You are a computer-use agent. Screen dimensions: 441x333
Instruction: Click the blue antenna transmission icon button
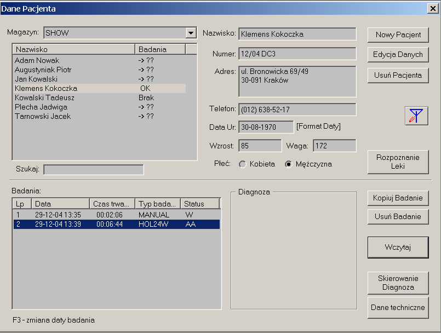pos(416,116)
